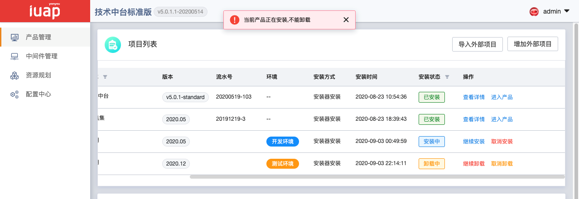Viewport: 579px width, 199px height.
Task: Click the 技术中台标准版 title
Action: point(123,12)
